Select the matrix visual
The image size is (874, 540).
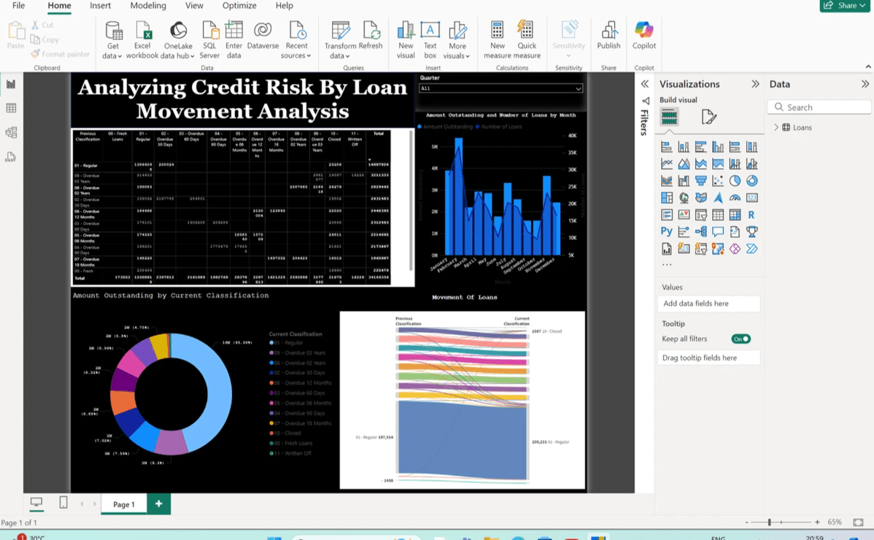tap(735, 215)
